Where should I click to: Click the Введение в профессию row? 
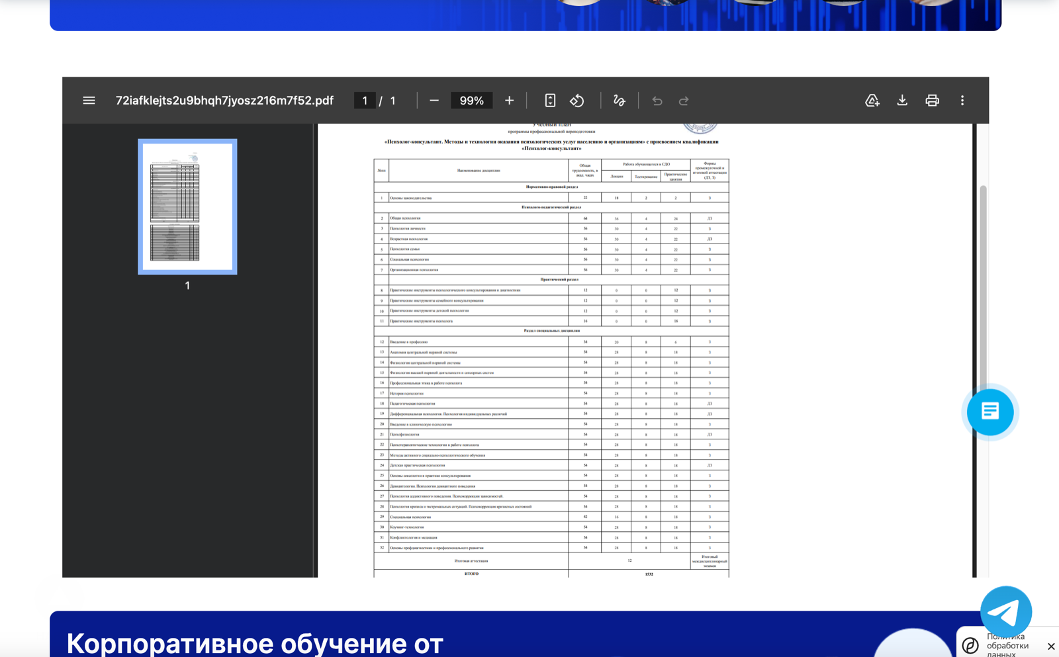coord(551,342)
